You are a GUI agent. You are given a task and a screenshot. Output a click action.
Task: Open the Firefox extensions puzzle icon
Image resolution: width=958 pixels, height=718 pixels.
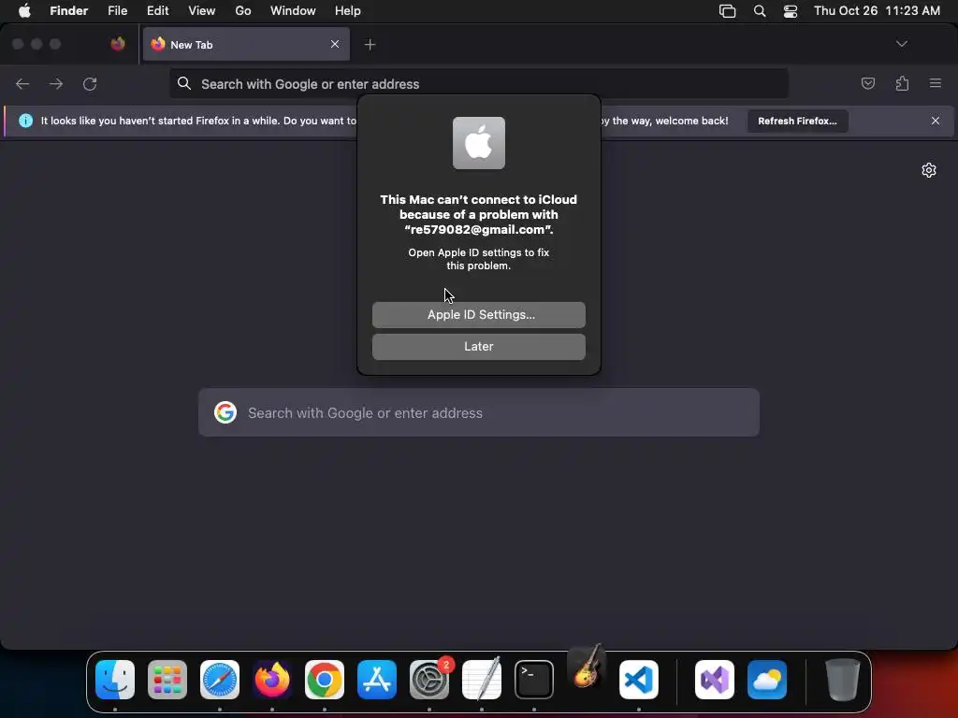[x=902, y=83]
